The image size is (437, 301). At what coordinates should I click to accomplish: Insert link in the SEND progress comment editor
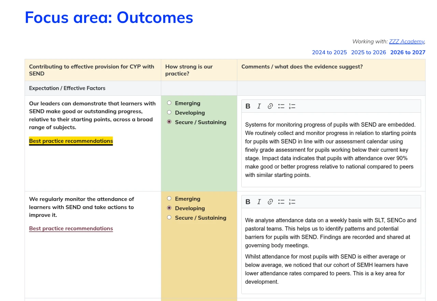coord(270,106)
